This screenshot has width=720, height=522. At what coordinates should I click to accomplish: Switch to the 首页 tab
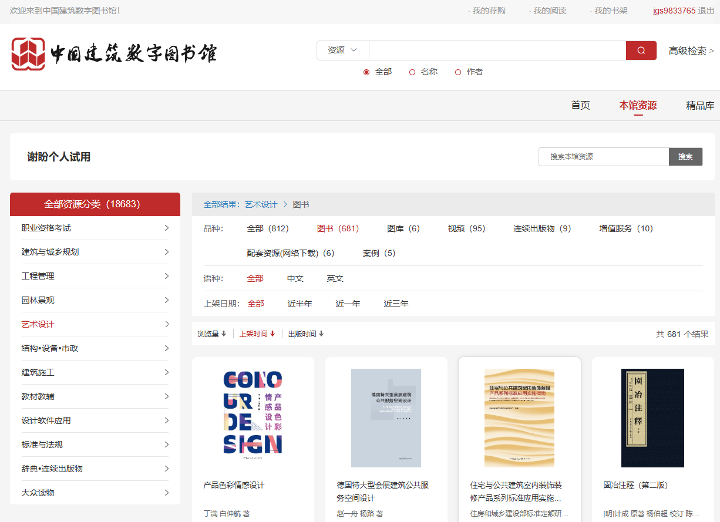580,105
